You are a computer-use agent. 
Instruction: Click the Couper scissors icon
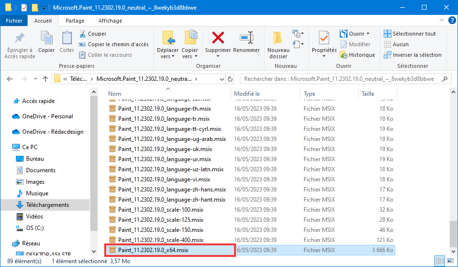click(x=83, y=34)
